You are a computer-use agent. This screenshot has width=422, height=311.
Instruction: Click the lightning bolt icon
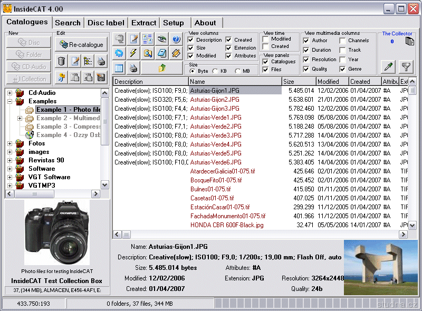tap(133, 53)
